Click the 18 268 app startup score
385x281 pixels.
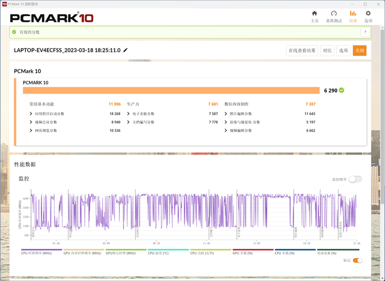tap(115, 114)
